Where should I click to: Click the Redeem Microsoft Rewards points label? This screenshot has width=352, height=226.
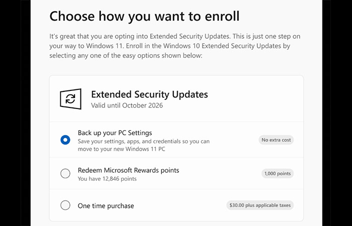pyautogui.click(x=128, y=170)
